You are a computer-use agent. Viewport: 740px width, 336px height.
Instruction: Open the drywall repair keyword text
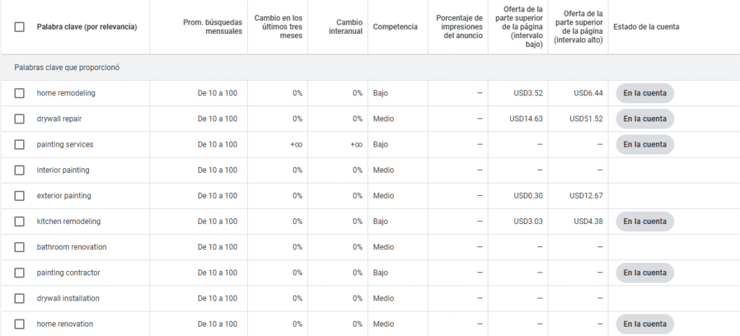(x=59, y=119)
